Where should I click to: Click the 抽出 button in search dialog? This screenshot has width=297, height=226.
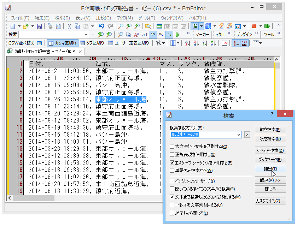[269, 169]
